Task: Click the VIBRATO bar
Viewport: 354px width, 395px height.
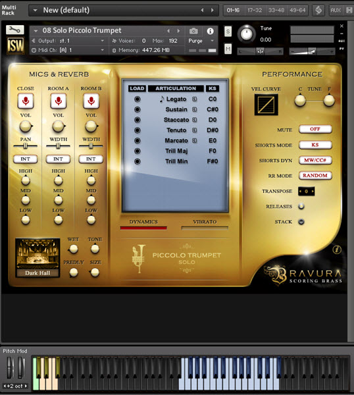Action: click(x=205, y=228)
